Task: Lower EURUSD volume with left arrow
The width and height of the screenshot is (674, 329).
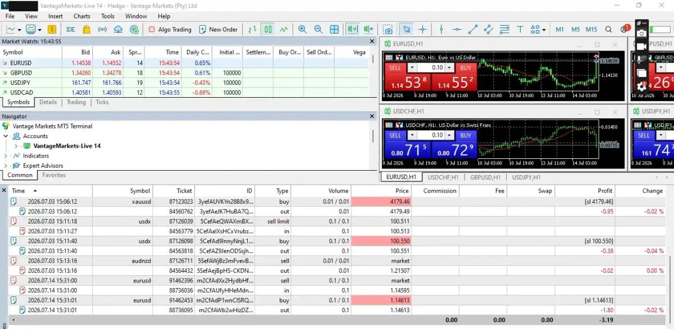Action: (x=412, y=68)
